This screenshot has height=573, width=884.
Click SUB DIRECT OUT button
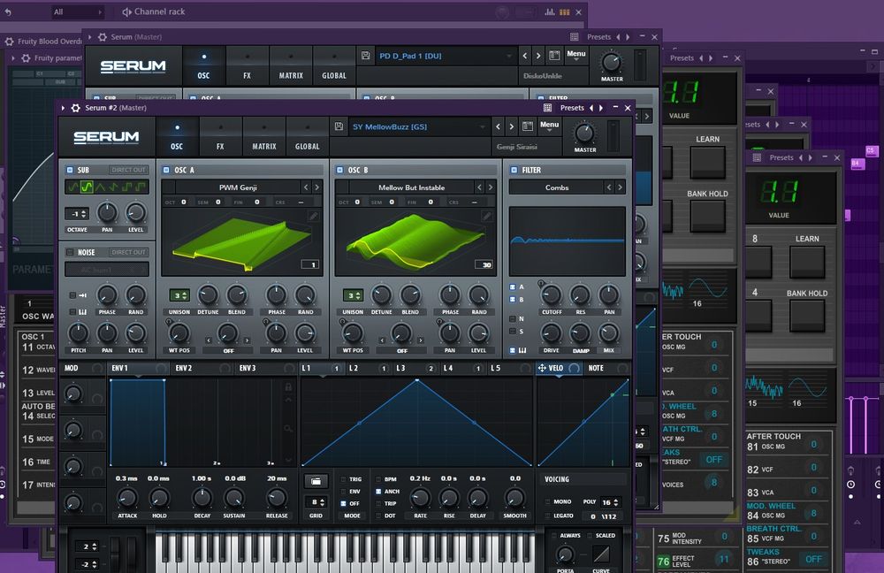128,170
